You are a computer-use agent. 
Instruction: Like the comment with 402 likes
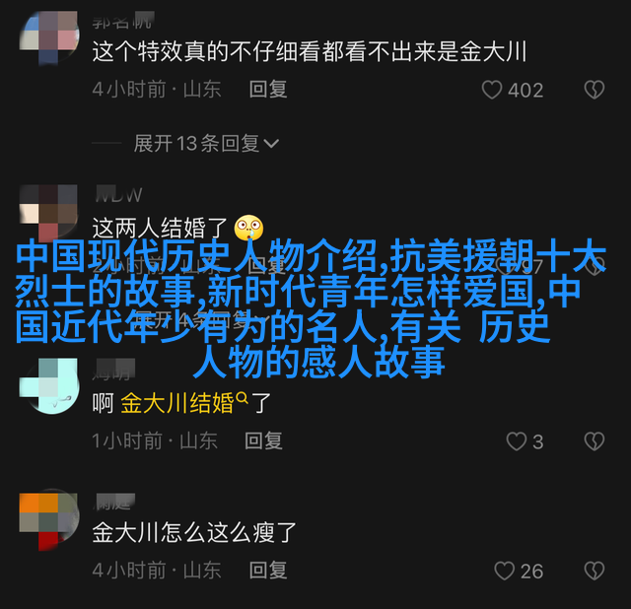(x=492, y=90)
